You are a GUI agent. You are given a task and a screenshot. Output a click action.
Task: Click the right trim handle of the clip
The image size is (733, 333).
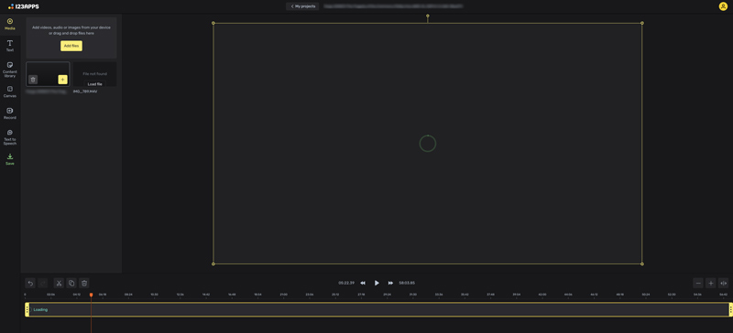coord(730,309)
